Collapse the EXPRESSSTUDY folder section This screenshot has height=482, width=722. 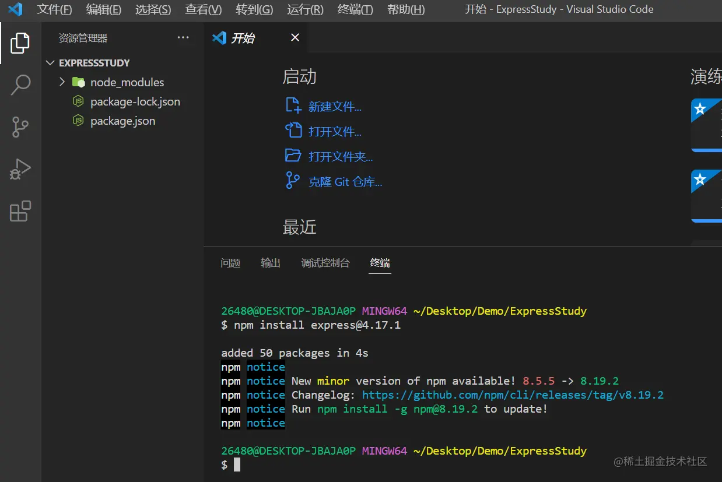51,63
